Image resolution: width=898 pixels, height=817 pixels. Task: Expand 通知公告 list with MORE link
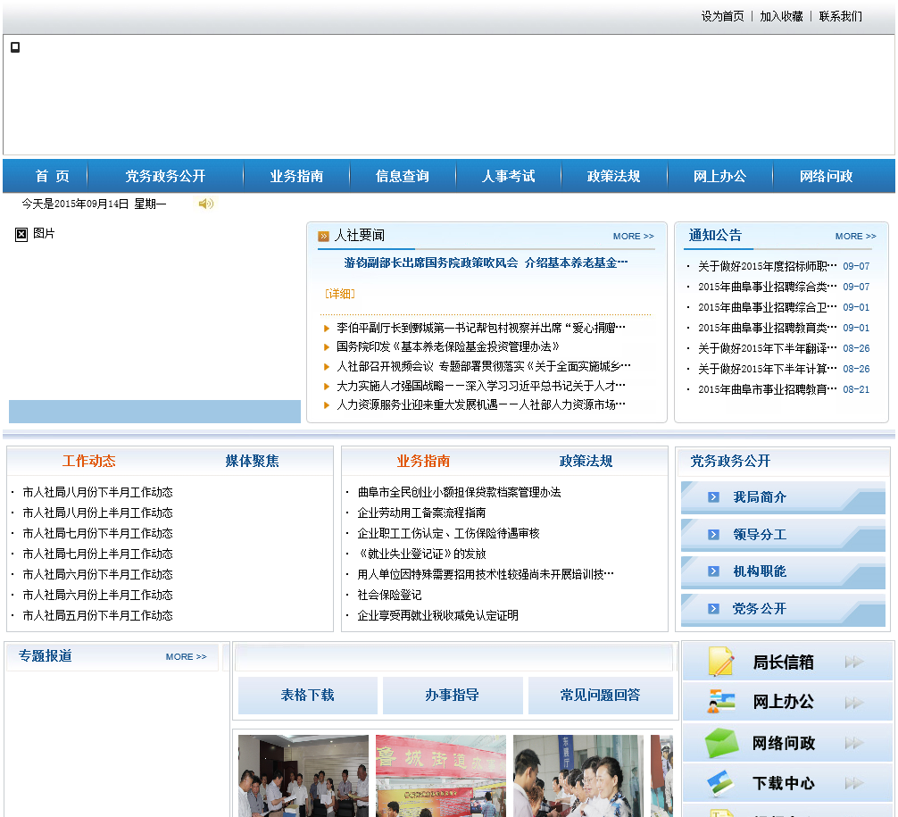pyautogui.click(x=855, y=237)
